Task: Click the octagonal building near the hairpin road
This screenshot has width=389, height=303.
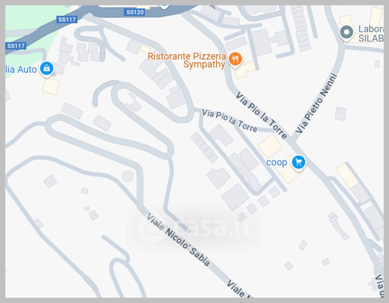Action: (128, 176)
